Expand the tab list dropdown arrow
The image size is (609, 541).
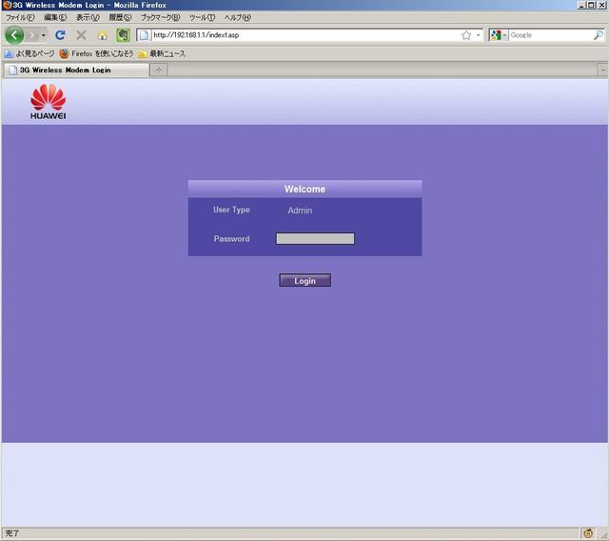[x=602, y=70]
